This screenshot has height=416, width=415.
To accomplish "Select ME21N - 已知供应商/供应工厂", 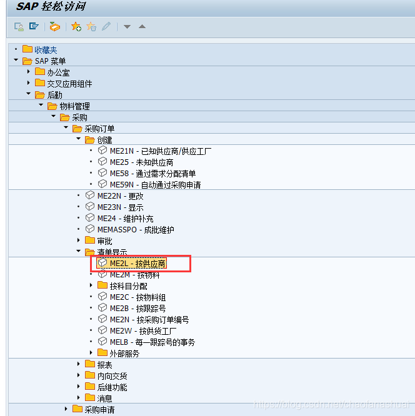I will 161,151.
